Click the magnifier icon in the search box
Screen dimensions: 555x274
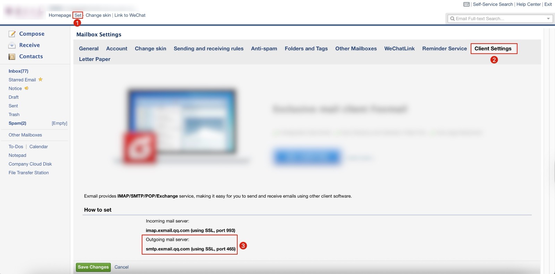click(452, 19)
